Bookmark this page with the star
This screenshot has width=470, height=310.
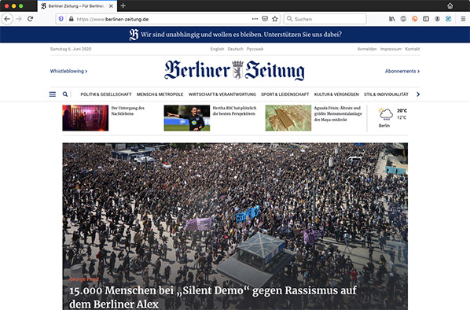[275, 19]
